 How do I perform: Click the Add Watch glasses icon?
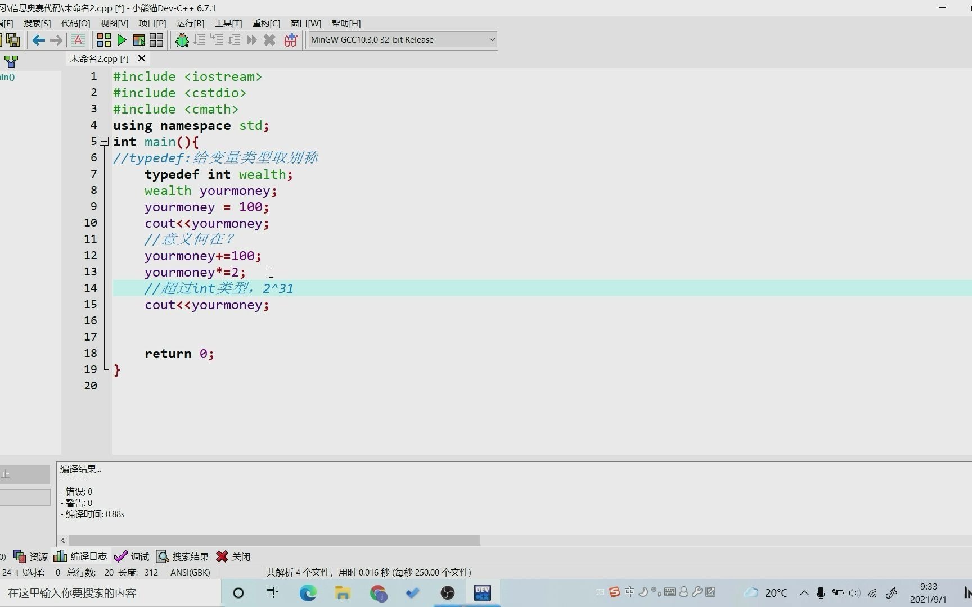pyautogui.click(x=291, y=40)
